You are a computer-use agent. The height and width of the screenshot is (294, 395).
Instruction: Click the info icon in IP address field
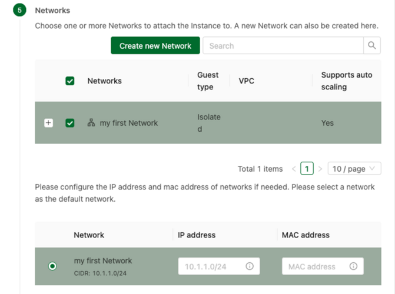click(x=250, y=266)
